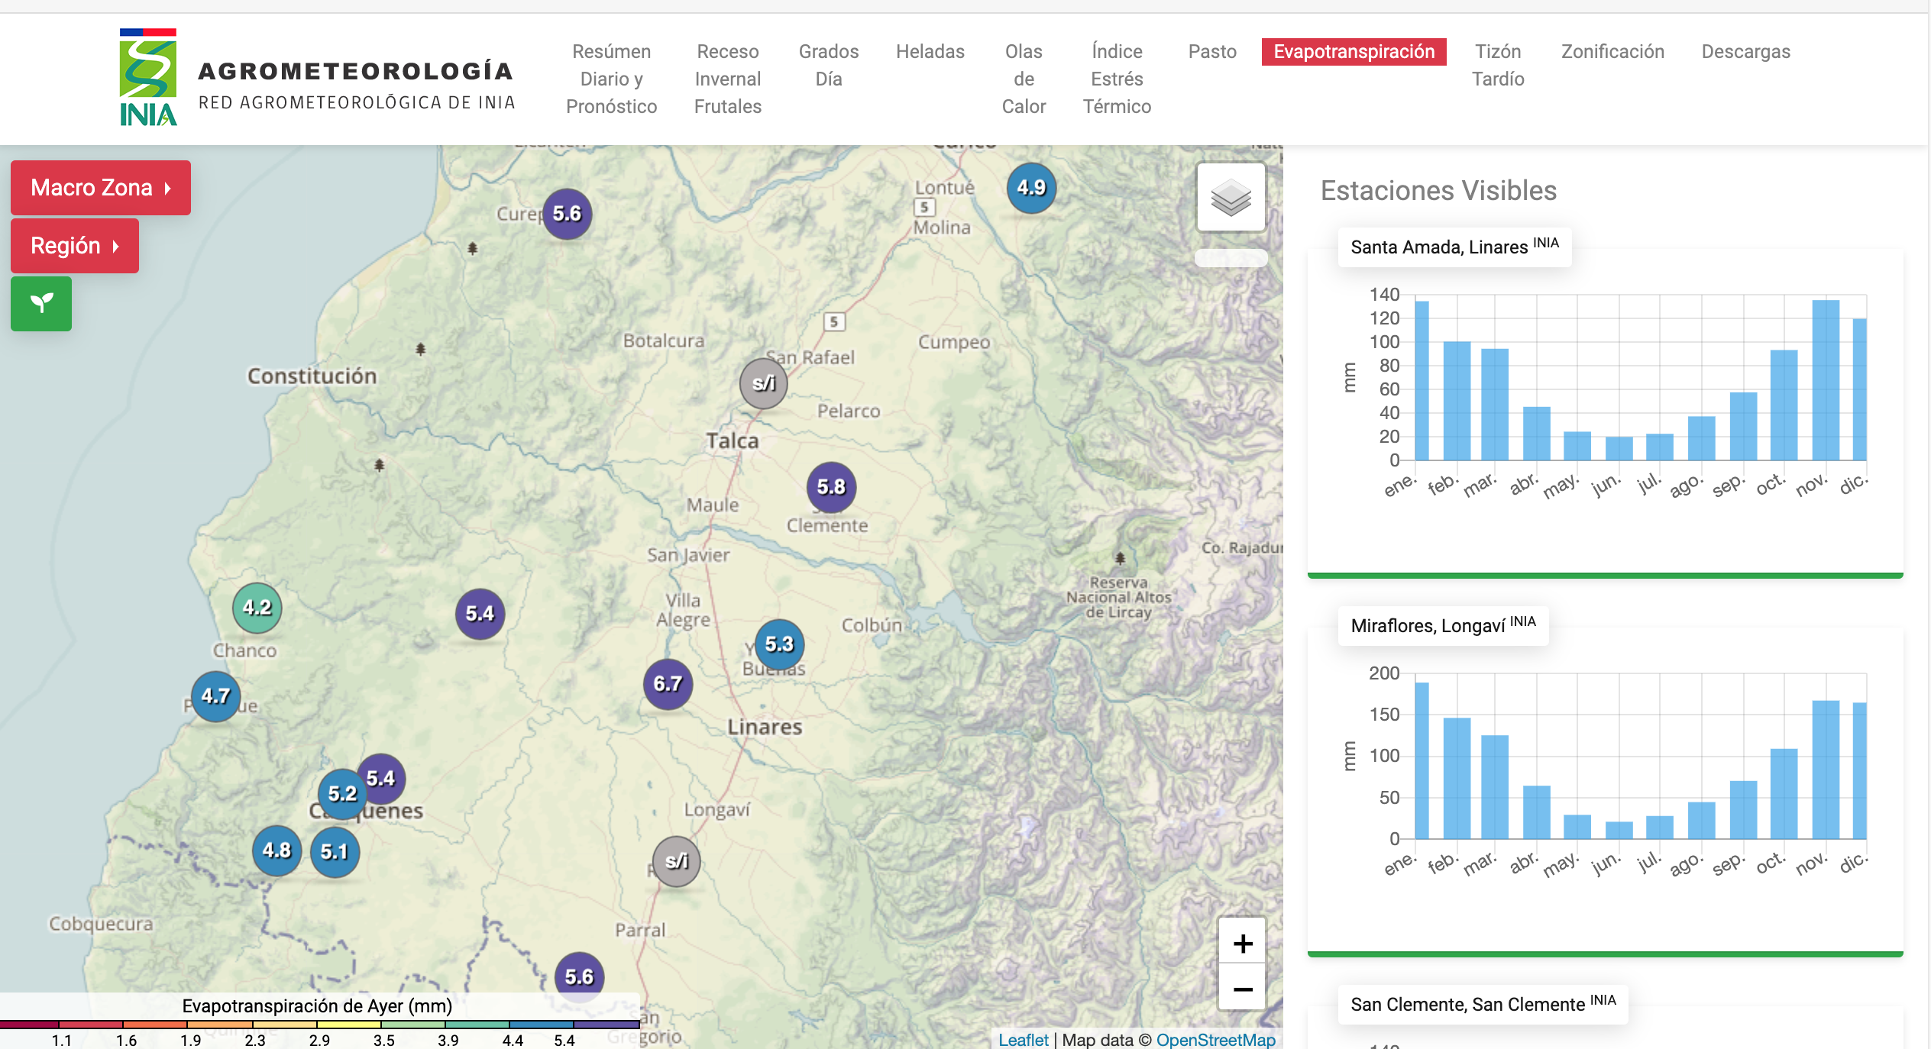Open Olas de Calor section
Image resolution: width=1931 pixels, height=1049 pixels.
coord(1024,79)
